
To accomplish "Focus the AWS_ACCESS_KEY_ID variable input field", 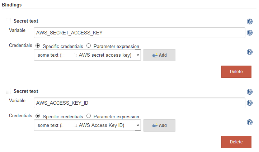I will (140, 103).
